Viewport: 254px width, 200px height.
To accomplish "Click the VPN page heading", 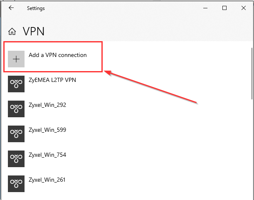I will [x=33, y=32].
